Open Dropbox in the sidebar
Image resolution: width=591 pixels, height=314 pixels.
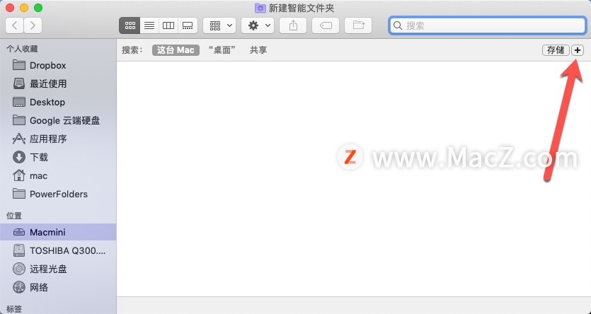coord(58,65)
